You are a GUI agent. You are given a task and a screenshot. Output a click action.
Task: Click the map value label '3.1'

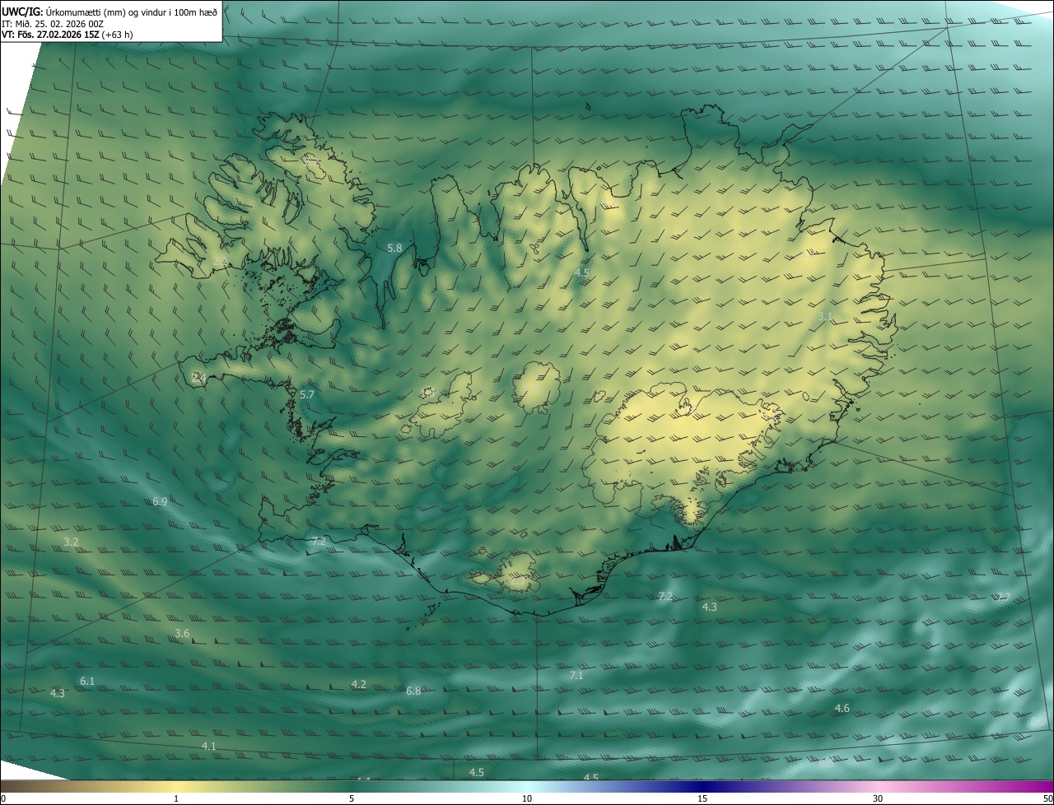coord(825,316)
